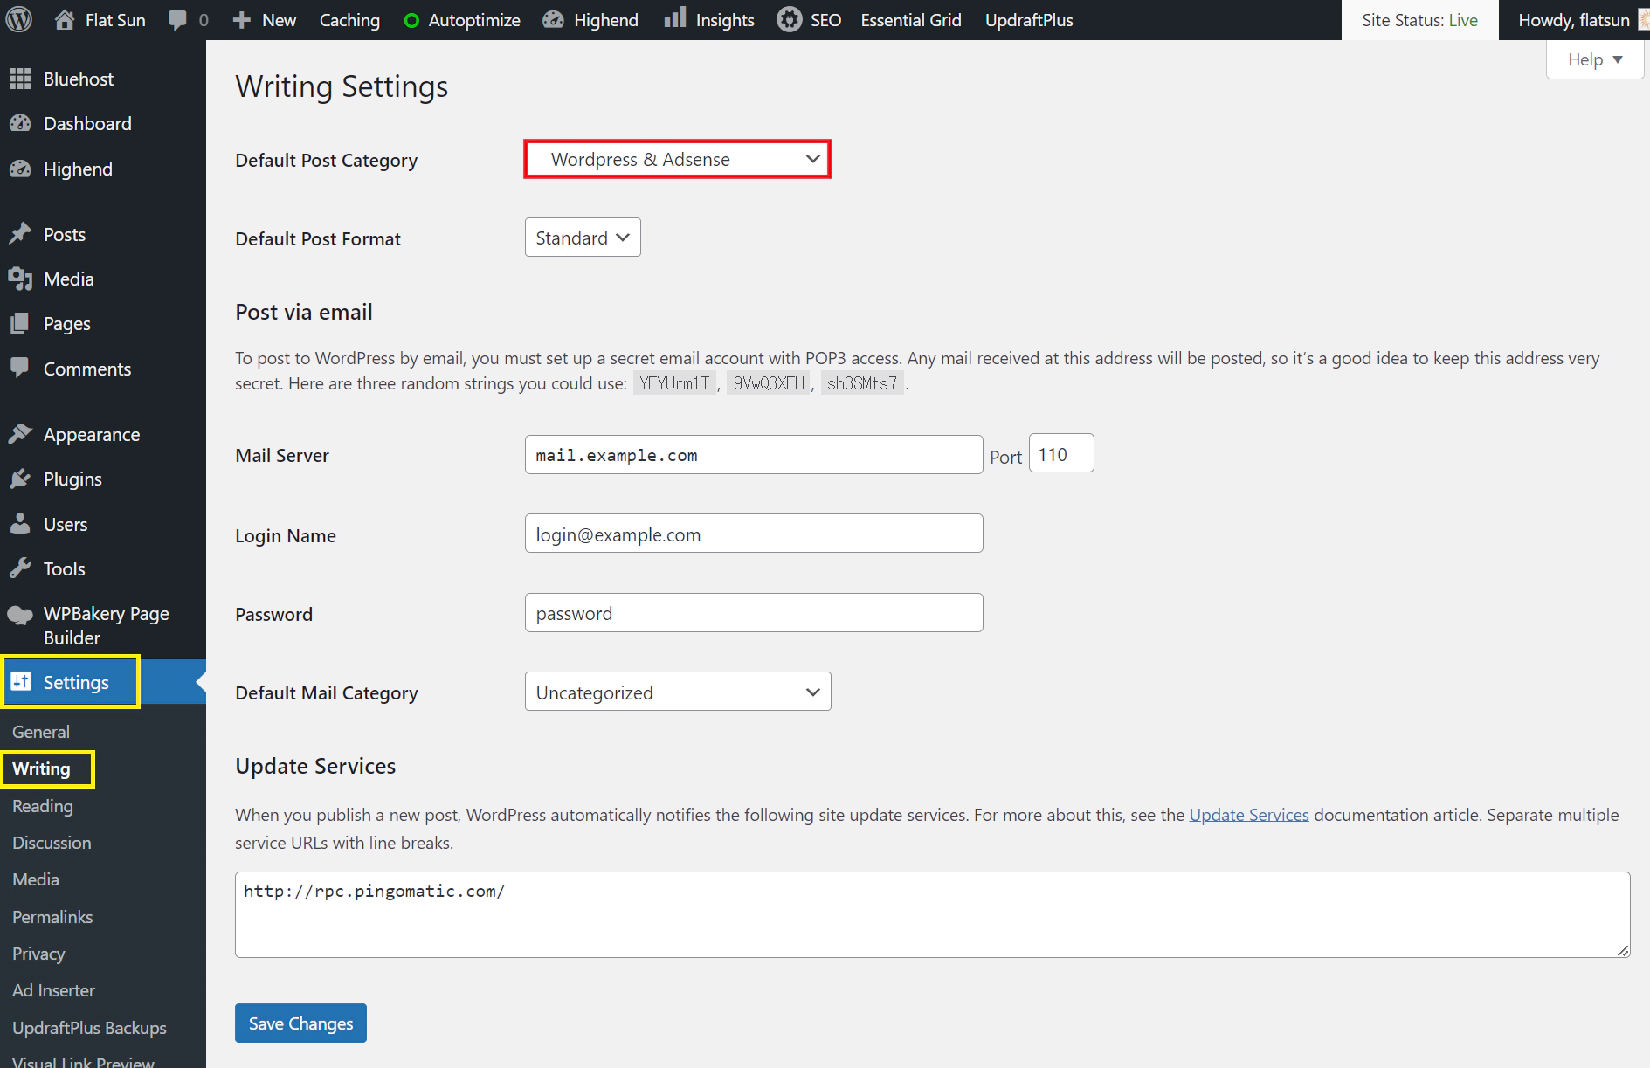Click the New plus icon
This screenshot has width=1650, height=1068.
[242, 20]
